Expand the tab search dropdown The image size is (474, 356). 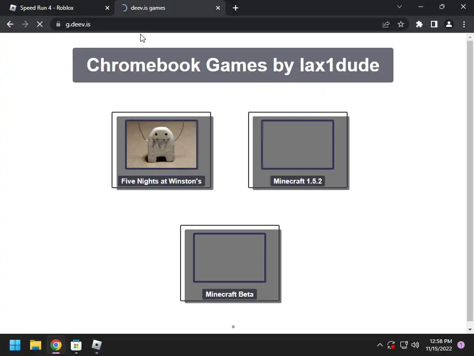pyautogui.click(x=399, y=6)
